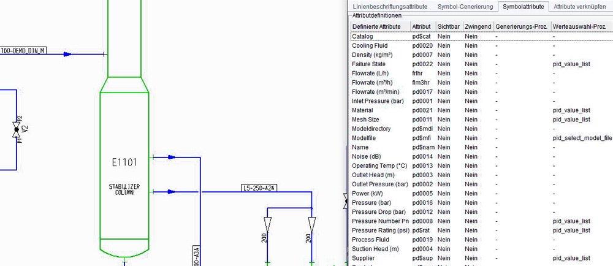This screenshot has width=613, height=266.
Task: Click Sichtbar Nein value for Catalog
Action: tap(444, 36)
